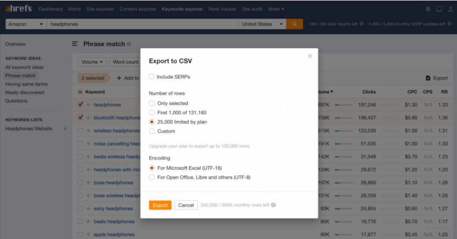457x239 pixels.
Task: Open Alerts in top navigation
Action: (x=74, y=9)
